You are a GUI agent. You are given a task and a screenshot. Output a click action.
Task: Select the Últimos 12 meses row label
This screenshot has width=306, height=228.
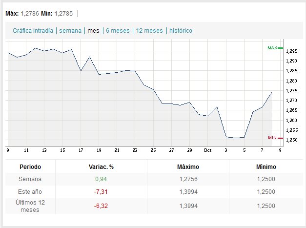point(30,206)
